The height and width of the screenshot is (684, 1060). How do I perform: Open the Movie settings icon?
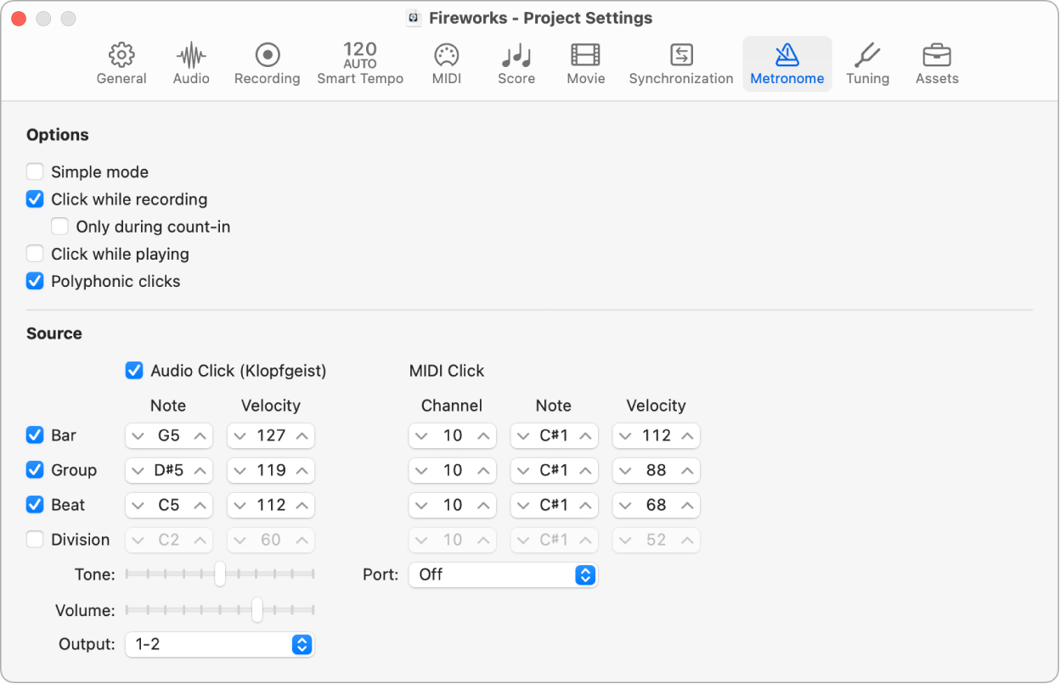pyautogui.click(x=585, y=63)
